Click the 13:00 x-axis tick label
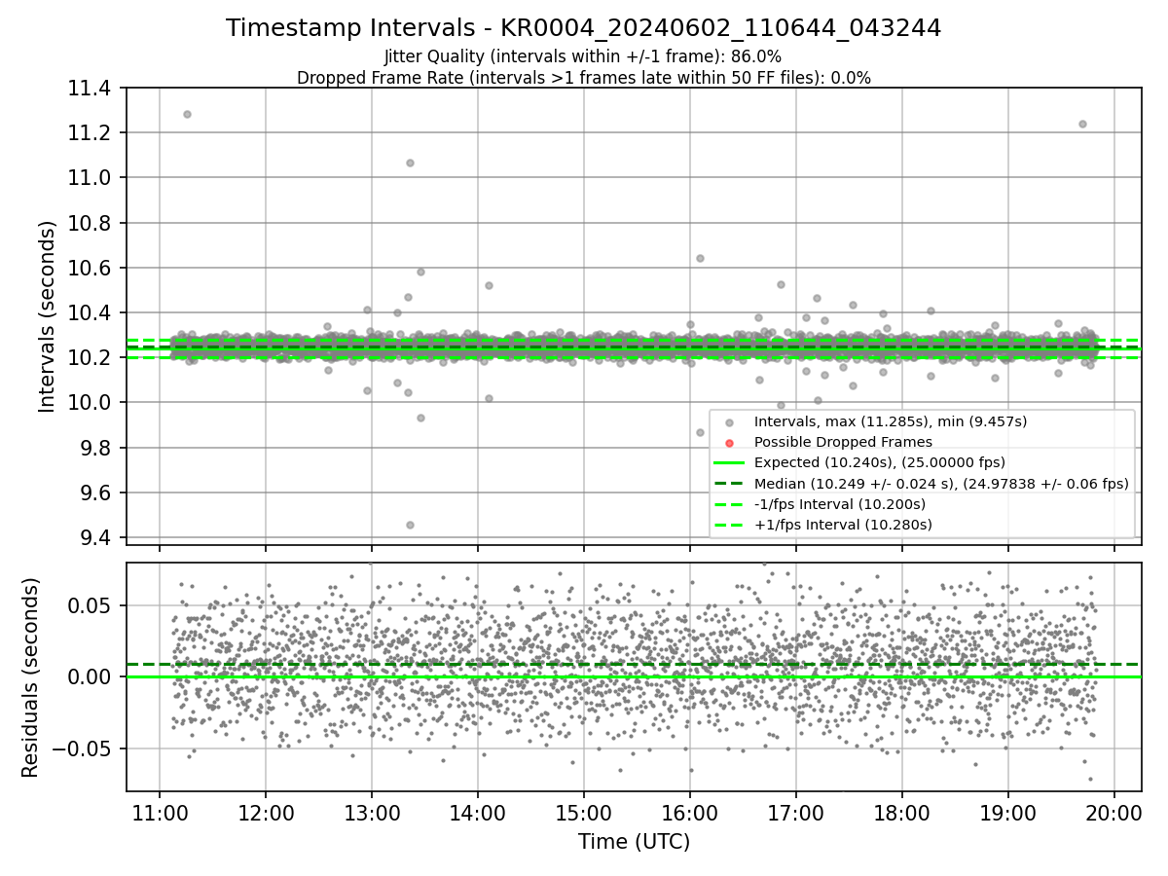The width and height of the screenshot is (1168, 876). [372, 811]
